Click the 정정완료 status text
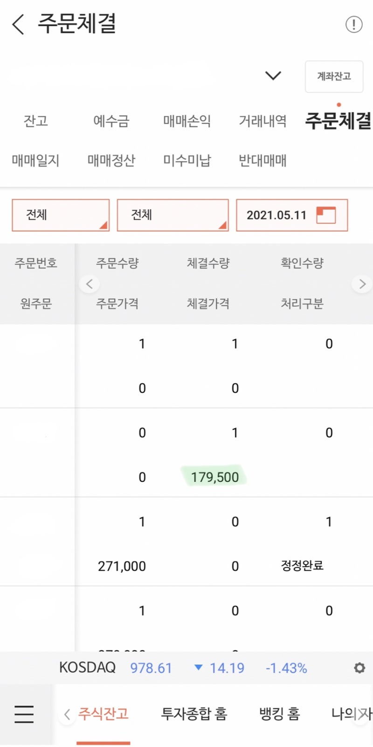 tap(302, 566)
